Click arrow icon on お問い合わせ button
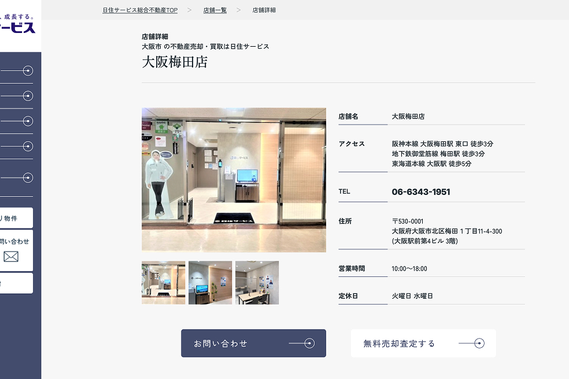This screenshot has height=379, width=569. pyautogui.click(x=309, y=344)
